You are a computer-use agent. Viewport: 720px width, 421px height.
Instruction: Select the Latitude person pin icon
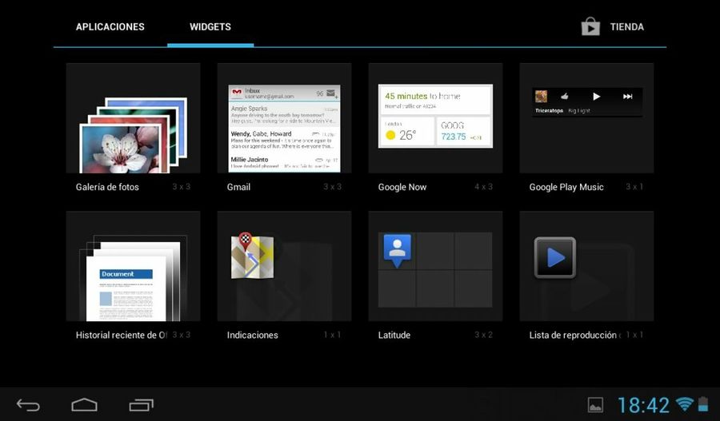coord(397,250)
